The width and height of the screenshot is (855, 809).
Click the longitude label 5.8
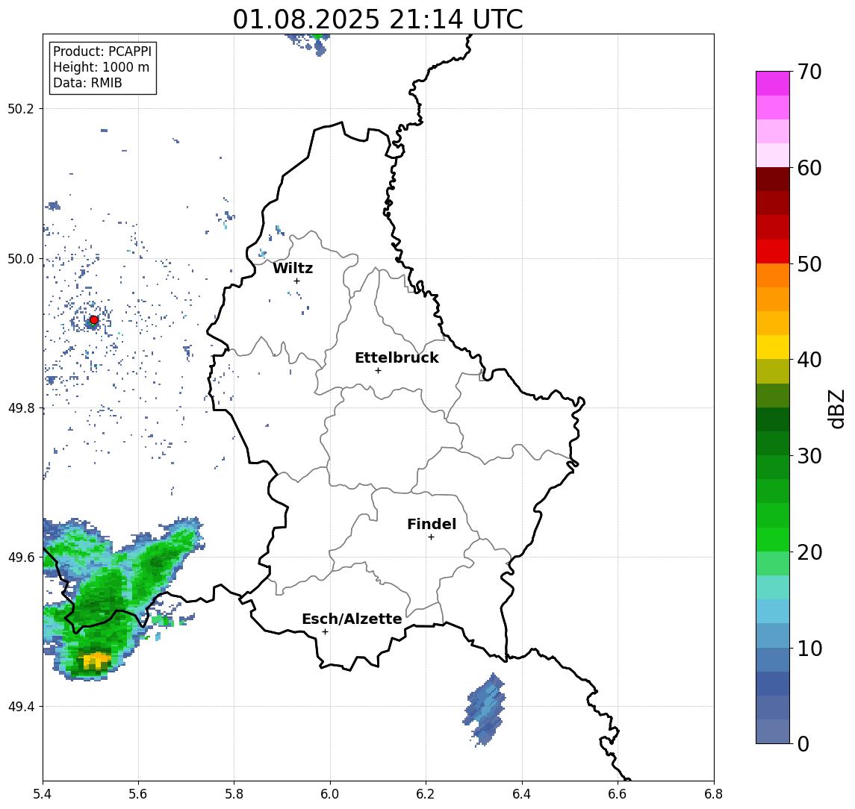(x=234, y=794)
